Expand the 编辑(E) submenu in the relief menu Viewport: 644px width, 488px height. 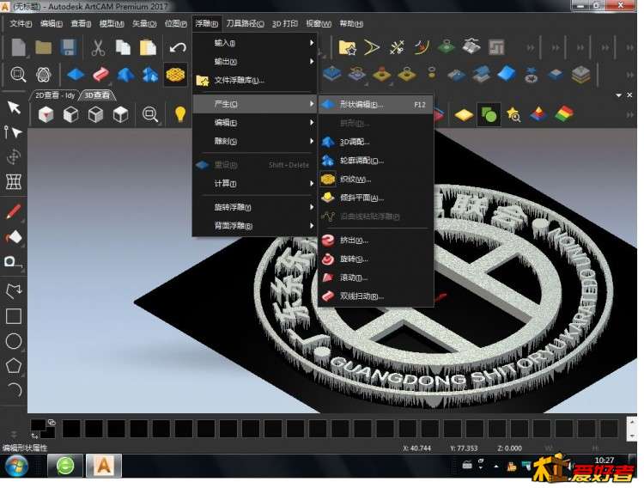255,123
